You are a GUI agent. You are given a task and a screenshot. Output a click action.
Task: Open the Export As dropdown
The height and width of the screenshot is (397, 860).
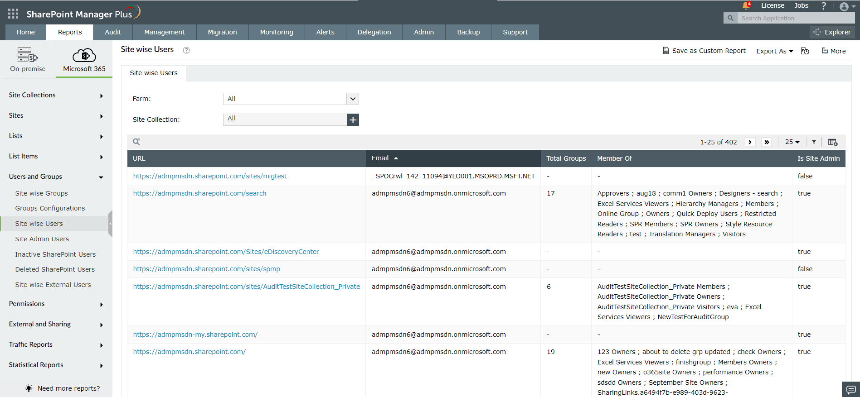[774, 51]
